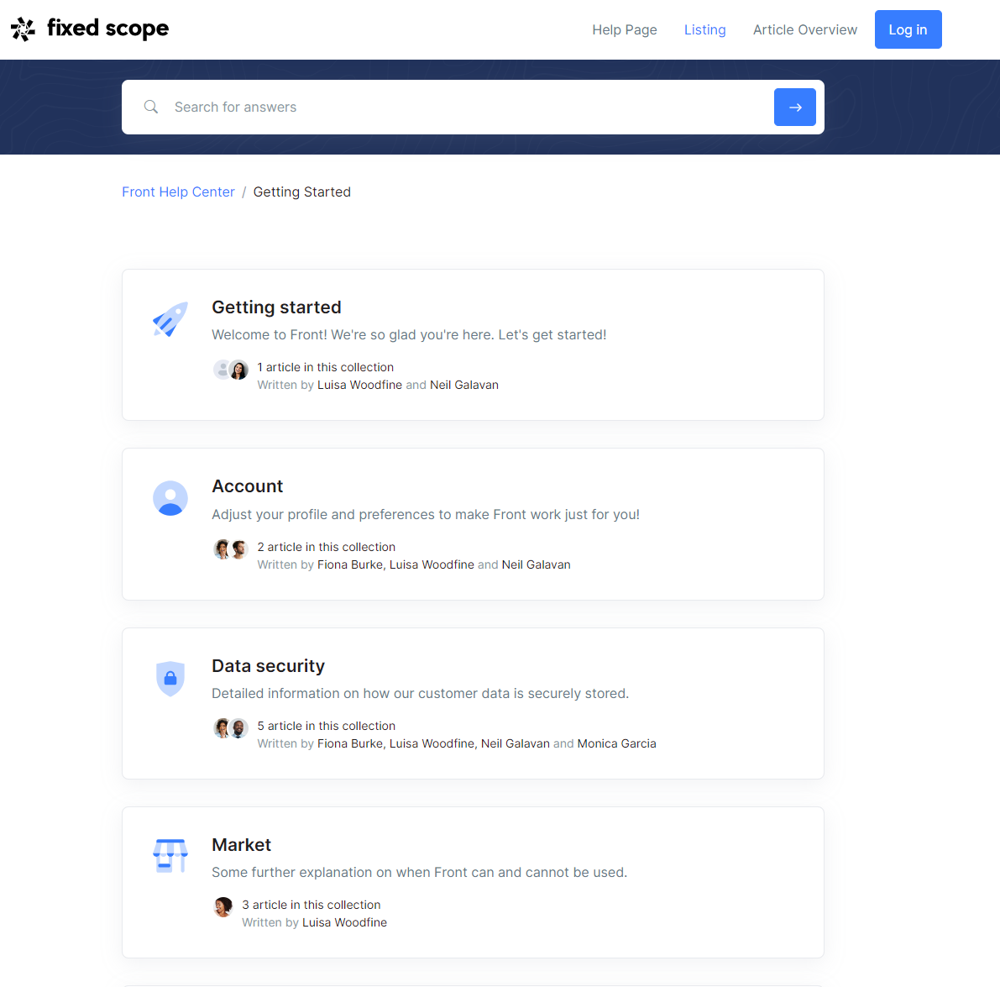This screenshot has width=1000, height=987.
Task: Click the shield lock icon for Data security
Action: (x=170, y=678)
